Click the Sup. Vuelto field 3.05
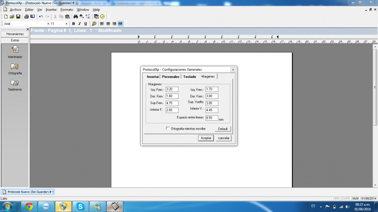The image size is (378, 212). [212, 103]
